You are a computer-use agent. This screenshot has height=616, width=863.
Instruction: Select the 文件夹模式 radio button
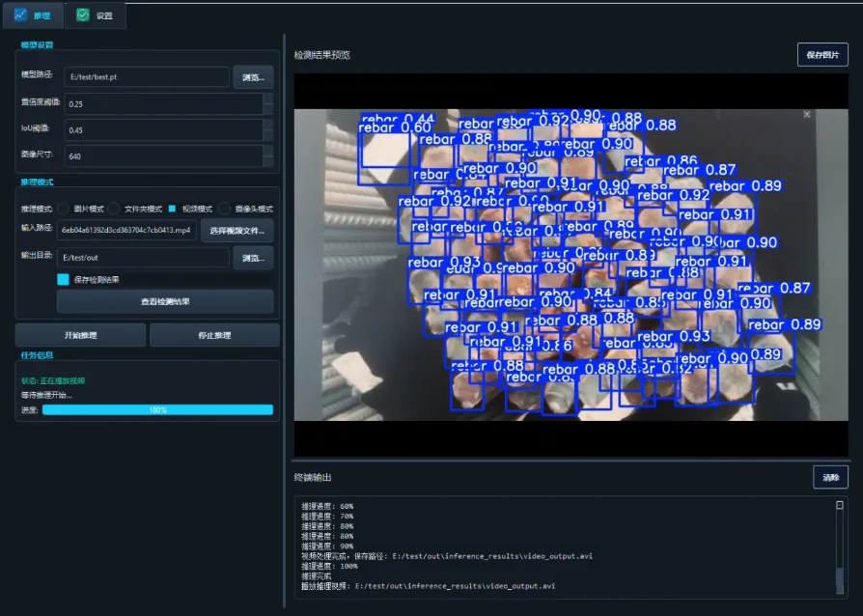pyautogui.click(x=113, y=206)
